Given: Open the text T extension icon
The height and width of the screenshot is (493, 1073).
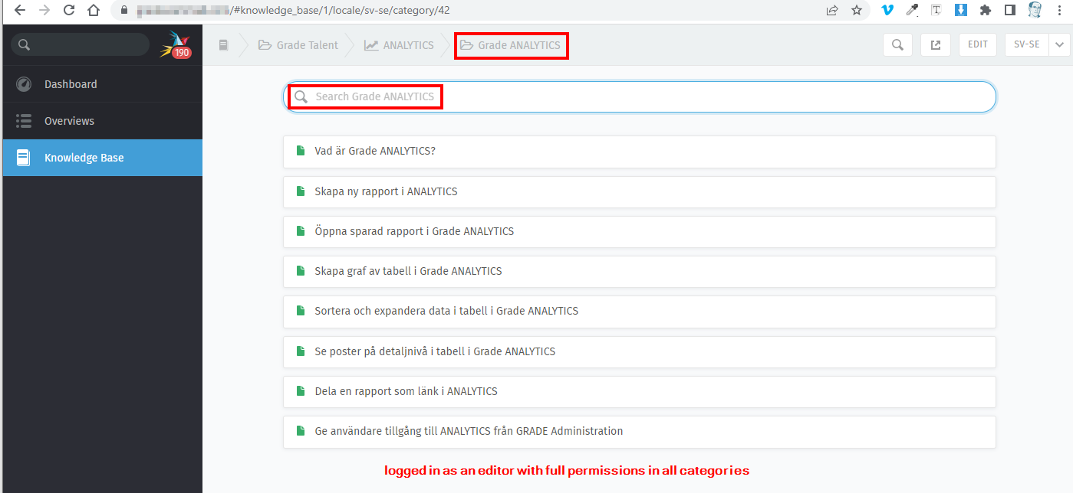Looking at the screenshot, I should click(x=936, y=10).
